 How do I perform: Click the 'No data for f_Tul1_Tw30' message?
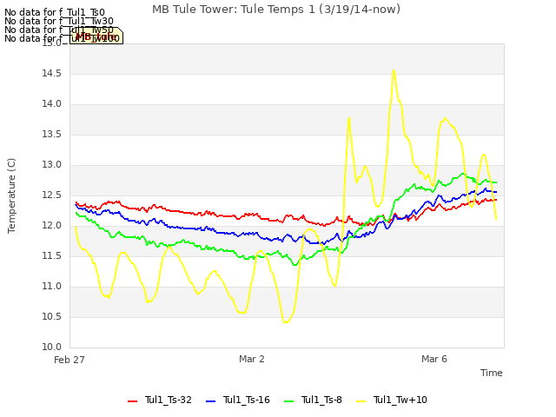coord(59,21)
